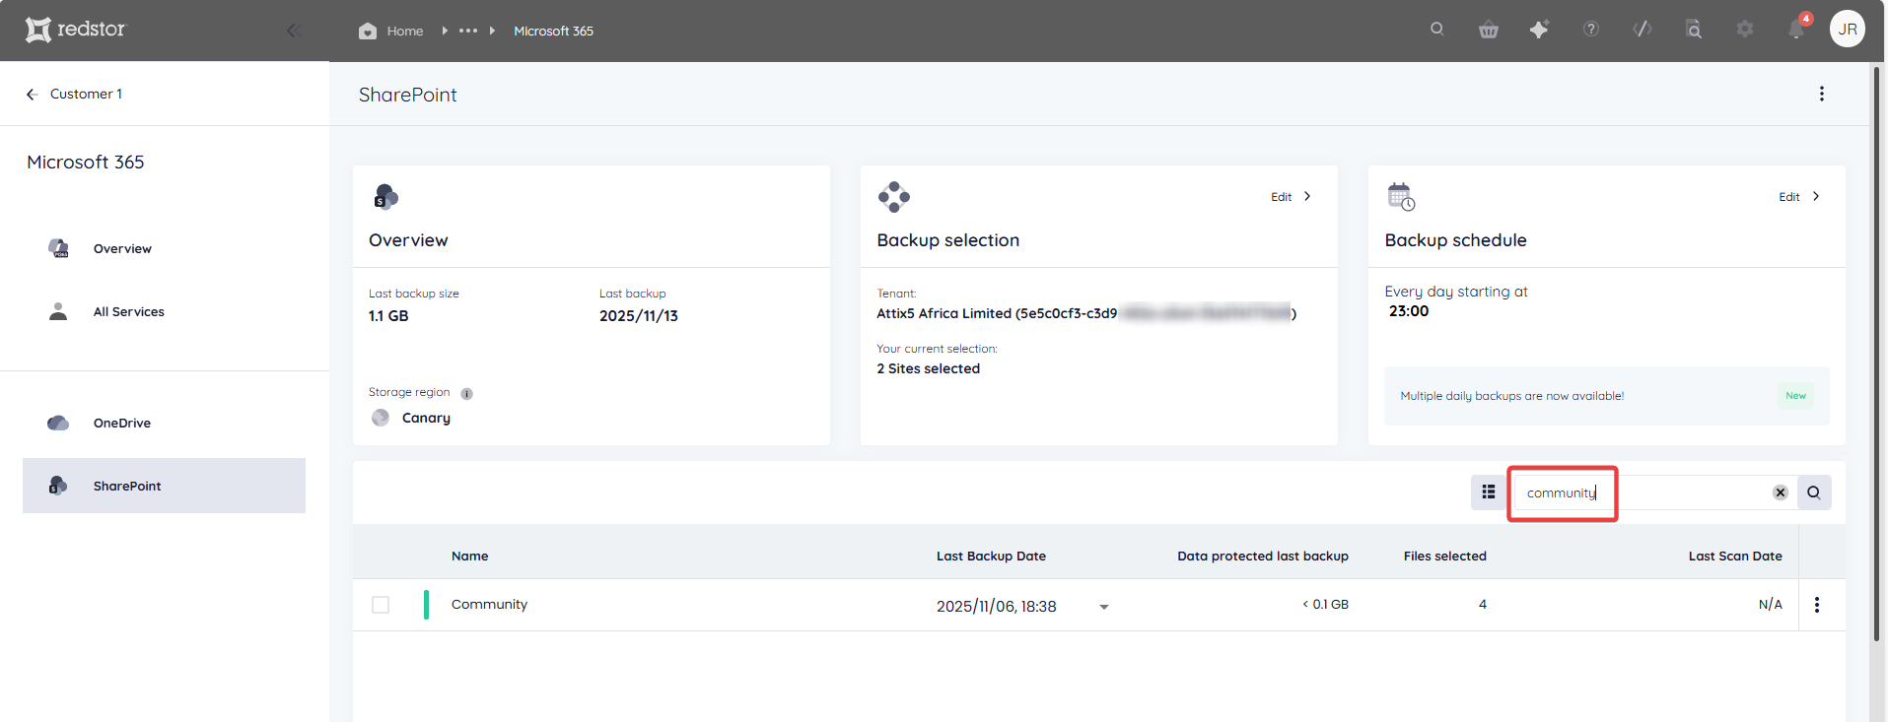Open OneDrive in the sidebar

122,423
